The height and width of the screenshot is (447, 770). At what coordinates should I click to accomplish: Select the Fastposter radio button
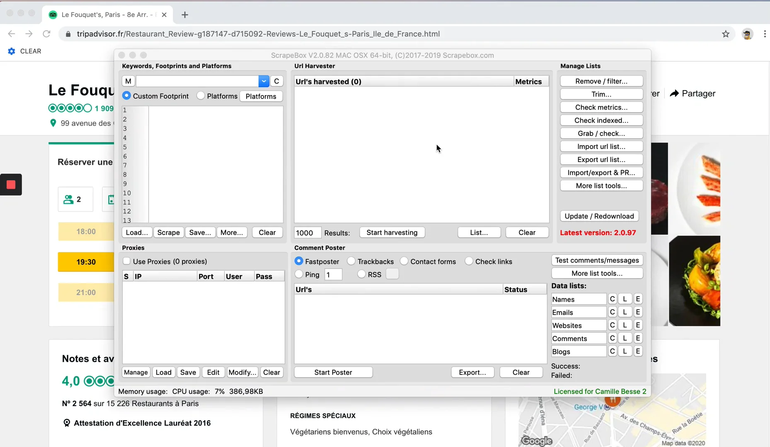tap(299, 261)
